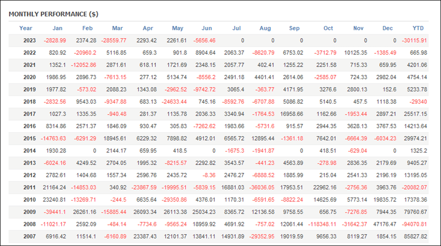Select 2011 August value -36036.05
The width and height of the screenshot is (441, 246).
pos(262,188)
